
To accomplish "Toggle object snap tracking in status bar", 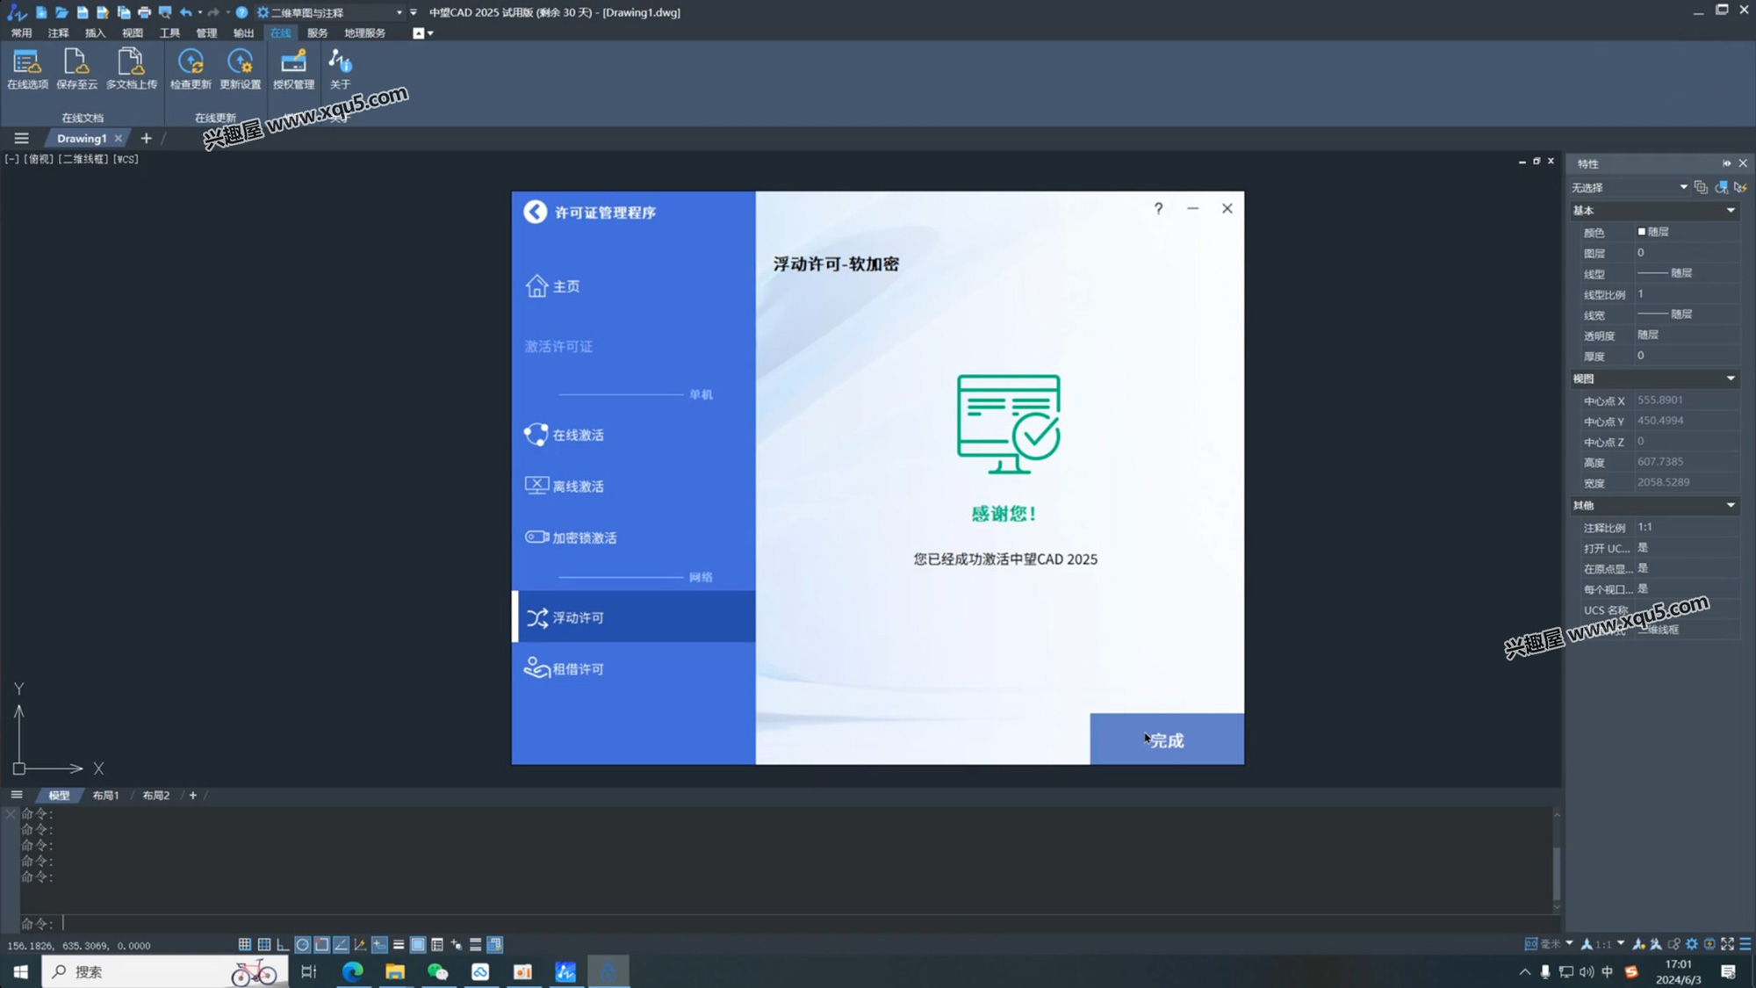I will [341, 945].
